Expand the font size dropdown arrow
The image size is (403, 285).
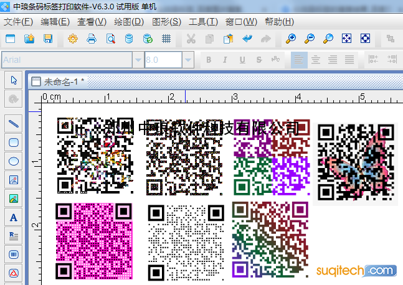[188, 60]
